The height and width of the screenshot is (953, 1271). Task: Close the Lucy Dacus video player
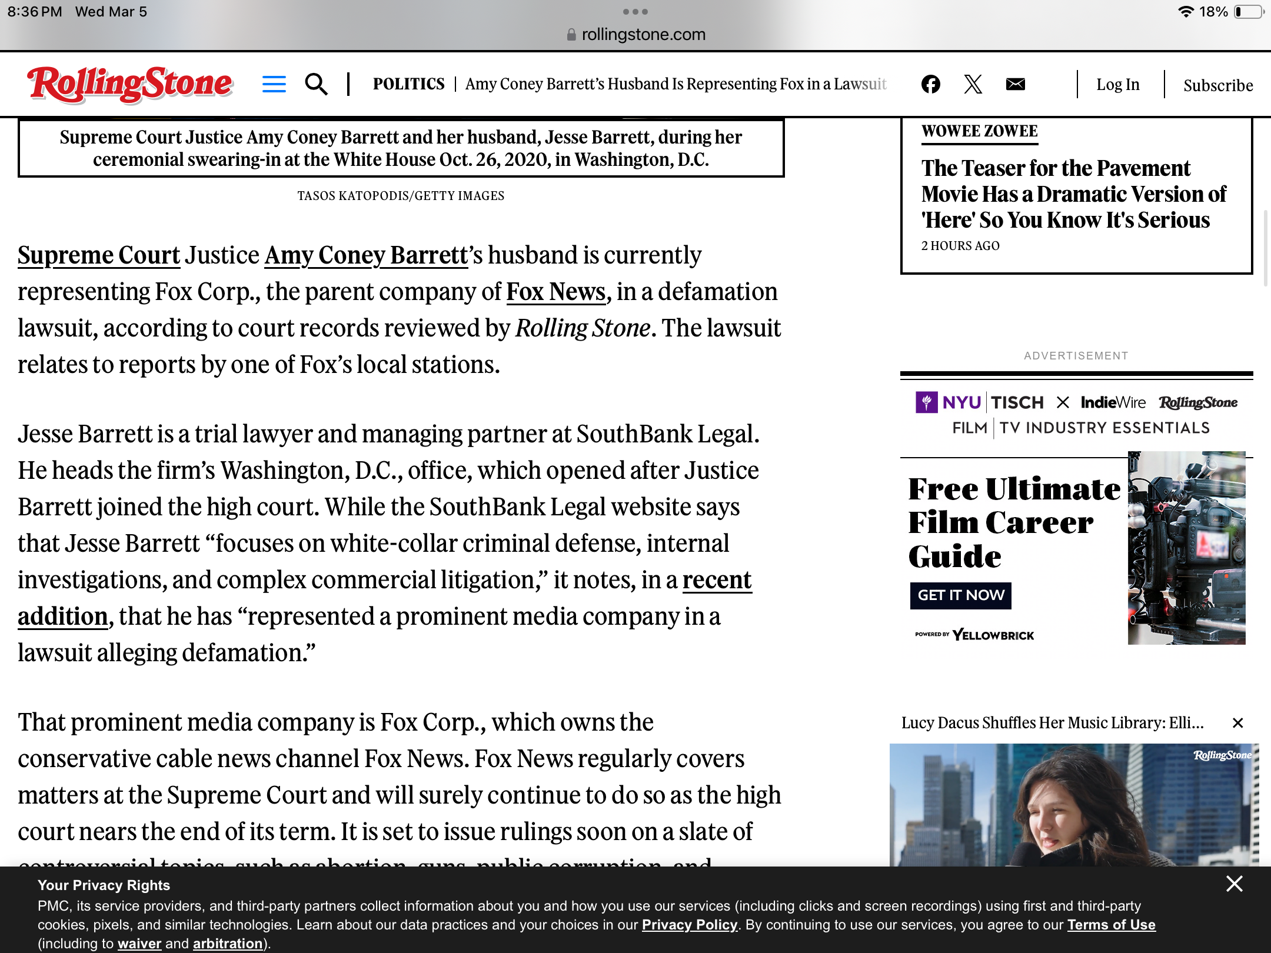pos(1238,723)
